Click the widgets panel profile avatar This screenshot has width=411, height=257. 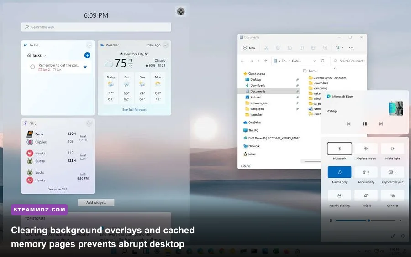click(x=181, y=11)
